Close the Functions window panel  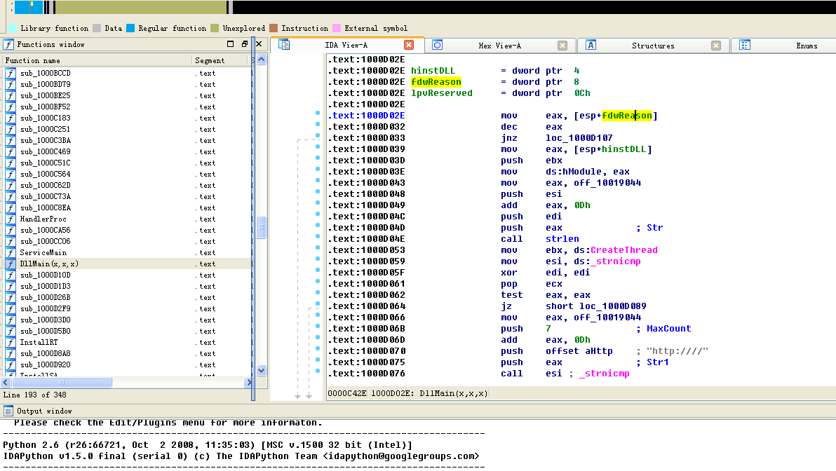pyautogui.click(x=259, y=44)
